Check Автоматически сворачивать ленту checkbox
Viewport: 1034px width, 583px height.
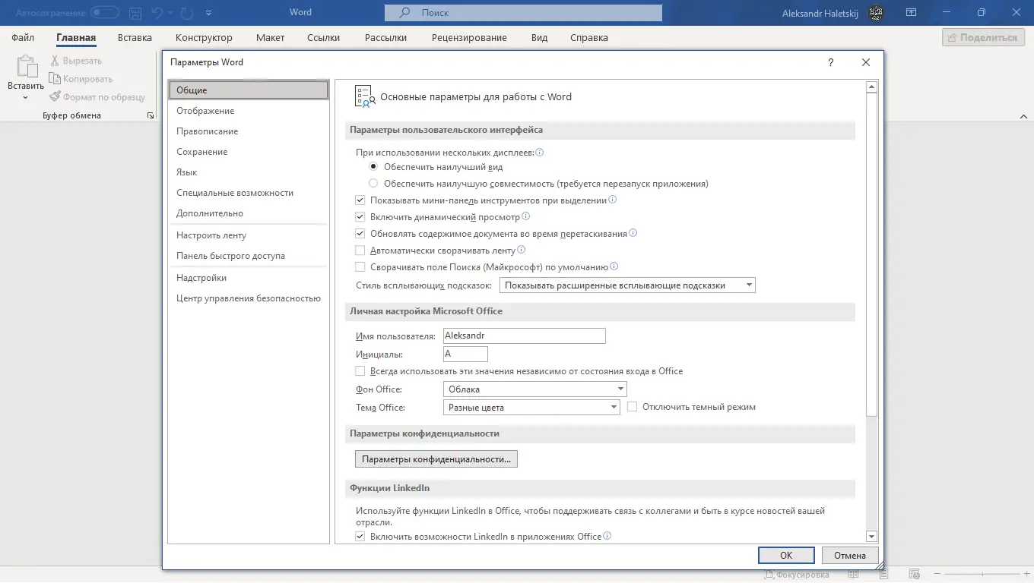[360, 251]
